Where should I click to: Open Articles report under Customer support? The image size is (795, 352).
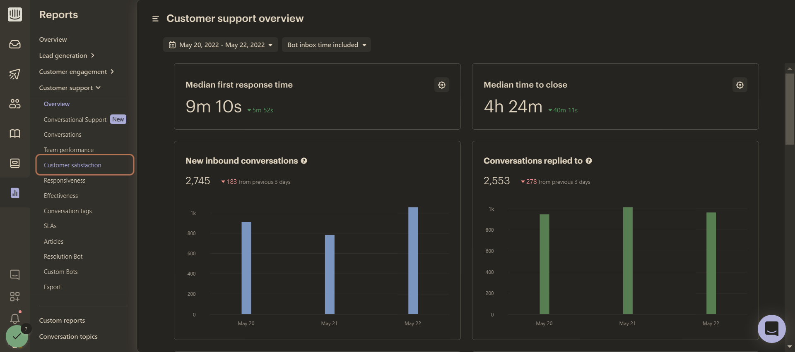click(54, 241)
